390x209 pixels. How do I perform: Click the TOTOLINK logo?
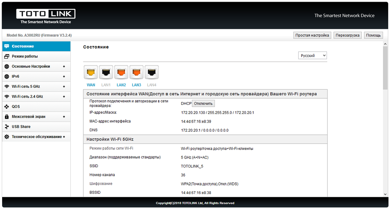(x=46, y=16)
